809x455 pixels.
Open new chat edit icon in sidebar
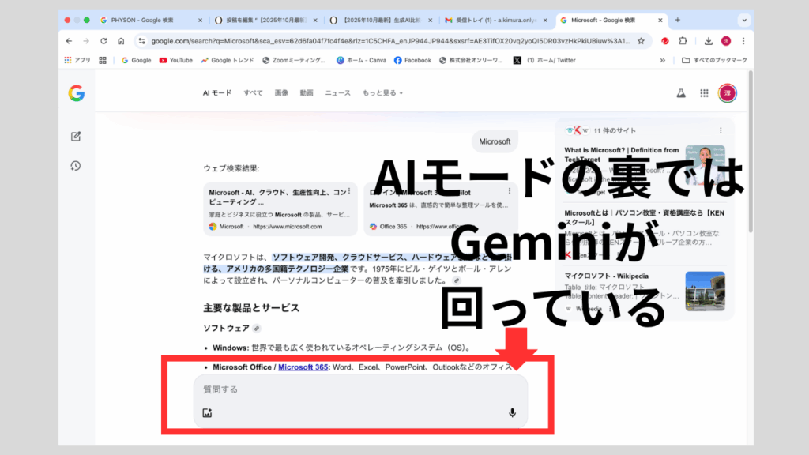click(x=76, y=136)
